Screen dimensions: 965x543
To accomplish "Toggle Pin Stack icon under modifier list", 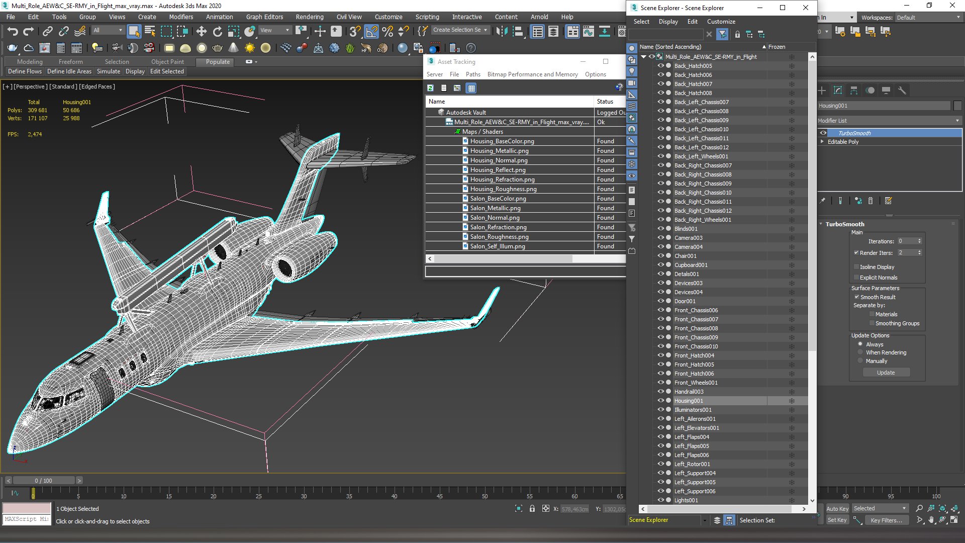I will click(823, 201).
